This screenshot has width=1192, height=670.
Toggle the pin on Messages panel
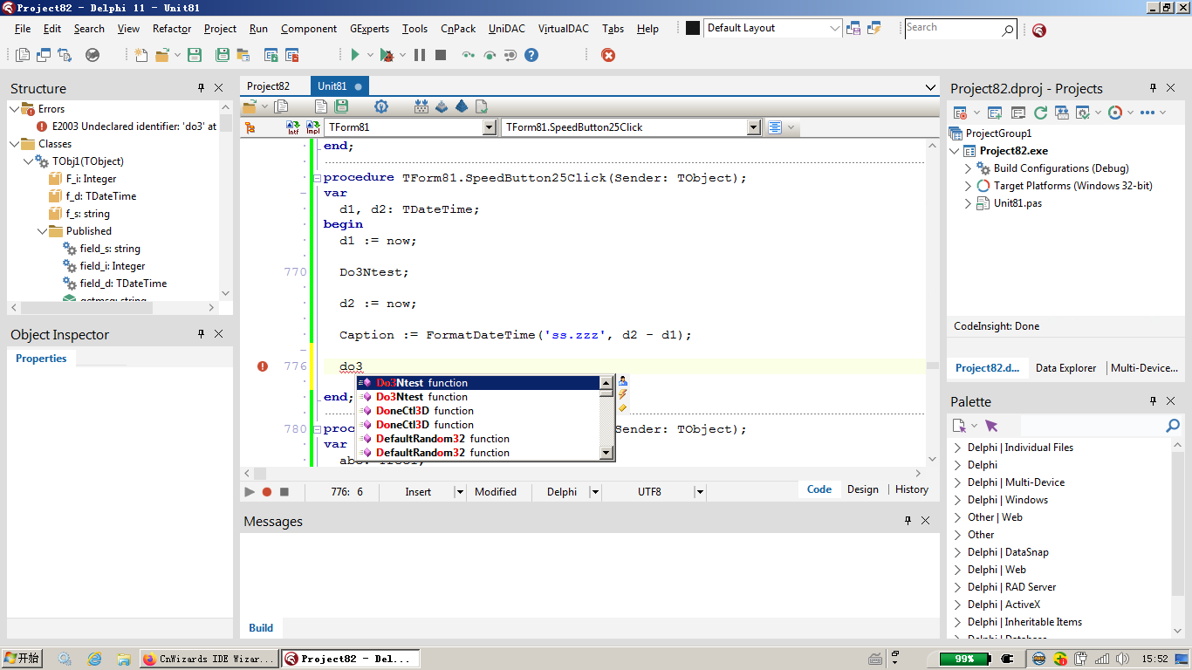pyautogui.click(x=908, y=521)
